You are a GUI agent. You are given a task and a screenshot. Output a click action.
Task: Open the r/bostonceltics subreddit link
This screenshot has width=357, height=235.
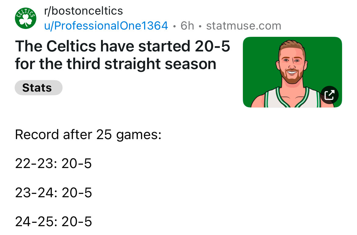[83, 11]
